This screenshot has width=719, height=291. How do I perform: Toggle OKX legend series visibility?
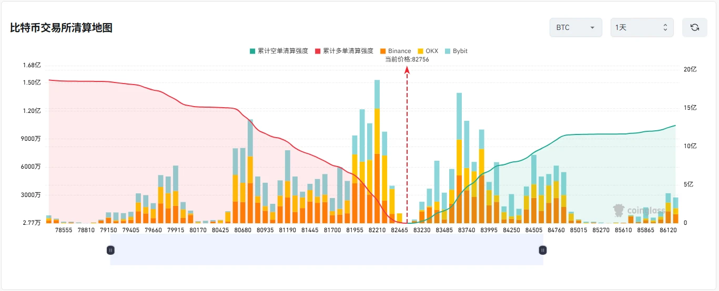(428, 51)
